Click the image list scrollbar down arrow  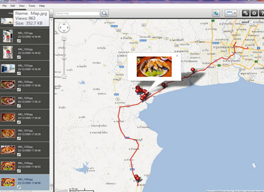[51, 189]
